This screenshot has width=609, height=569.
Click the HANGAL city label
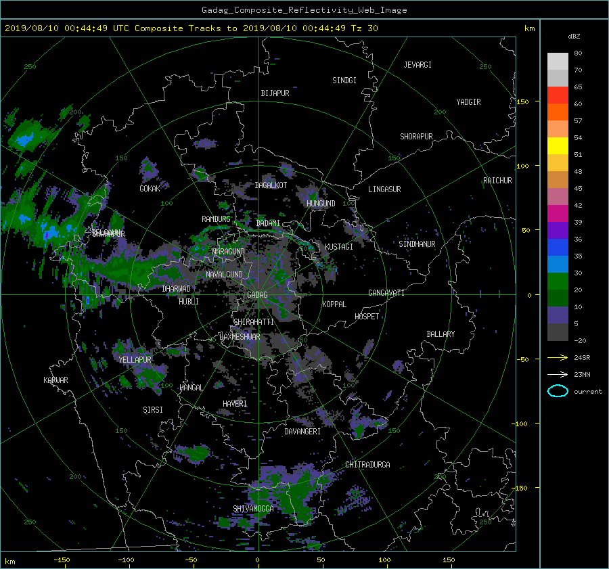(x=191, y=388)
